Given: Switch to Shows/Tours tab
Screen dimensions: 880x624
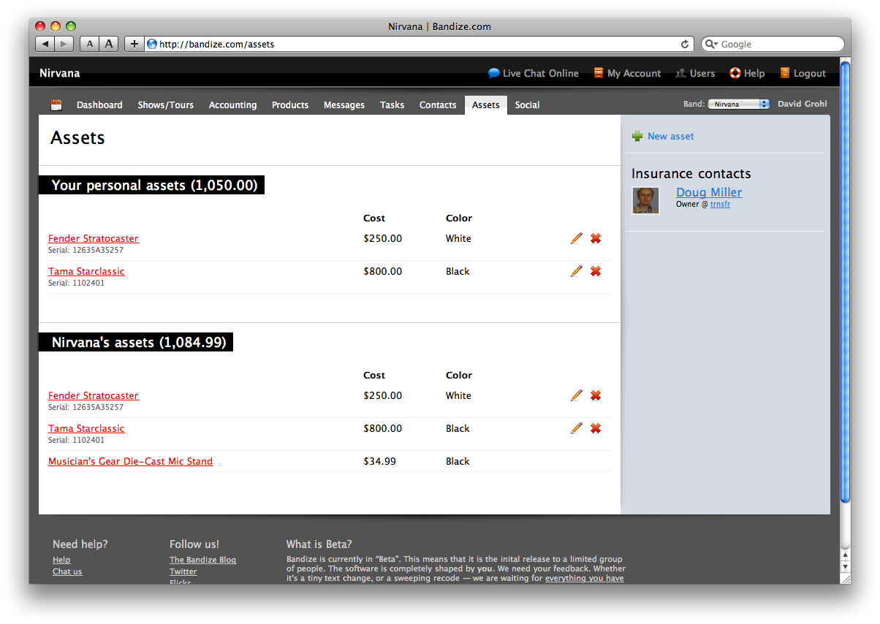Looking at the screenshot, I should (x=166, y=105).
